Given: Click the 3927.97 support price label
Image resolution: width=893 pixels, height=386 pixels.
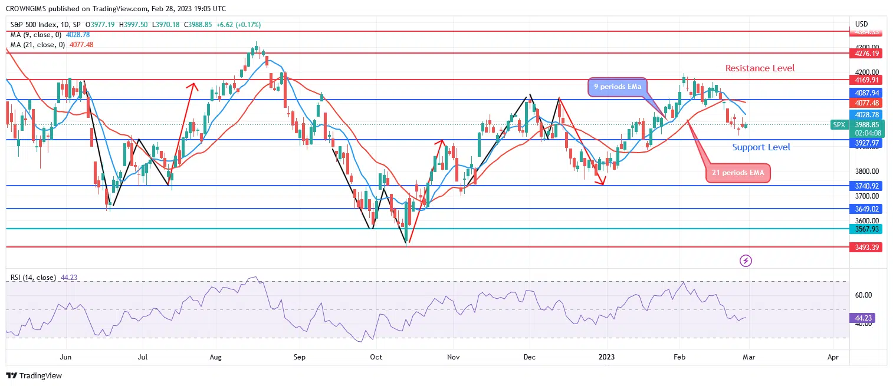Looking at the screenshot, I should click(x=866, y=143).
